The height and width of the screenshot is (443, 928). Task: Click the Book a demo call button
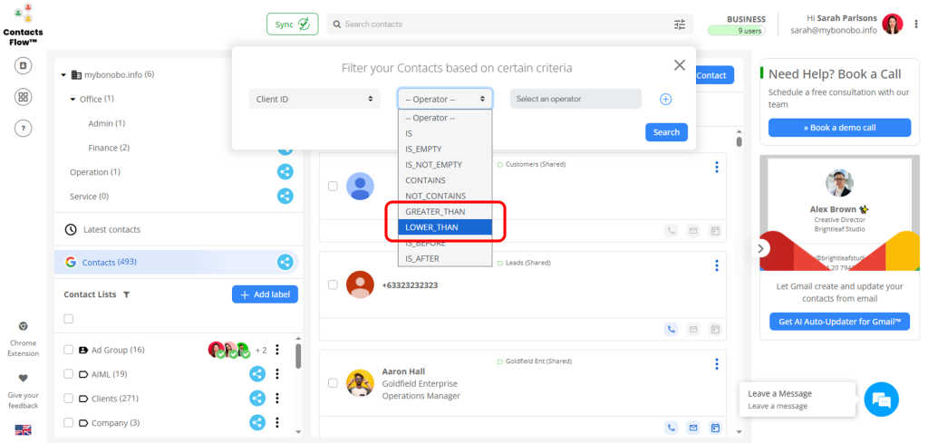point(839,128)
